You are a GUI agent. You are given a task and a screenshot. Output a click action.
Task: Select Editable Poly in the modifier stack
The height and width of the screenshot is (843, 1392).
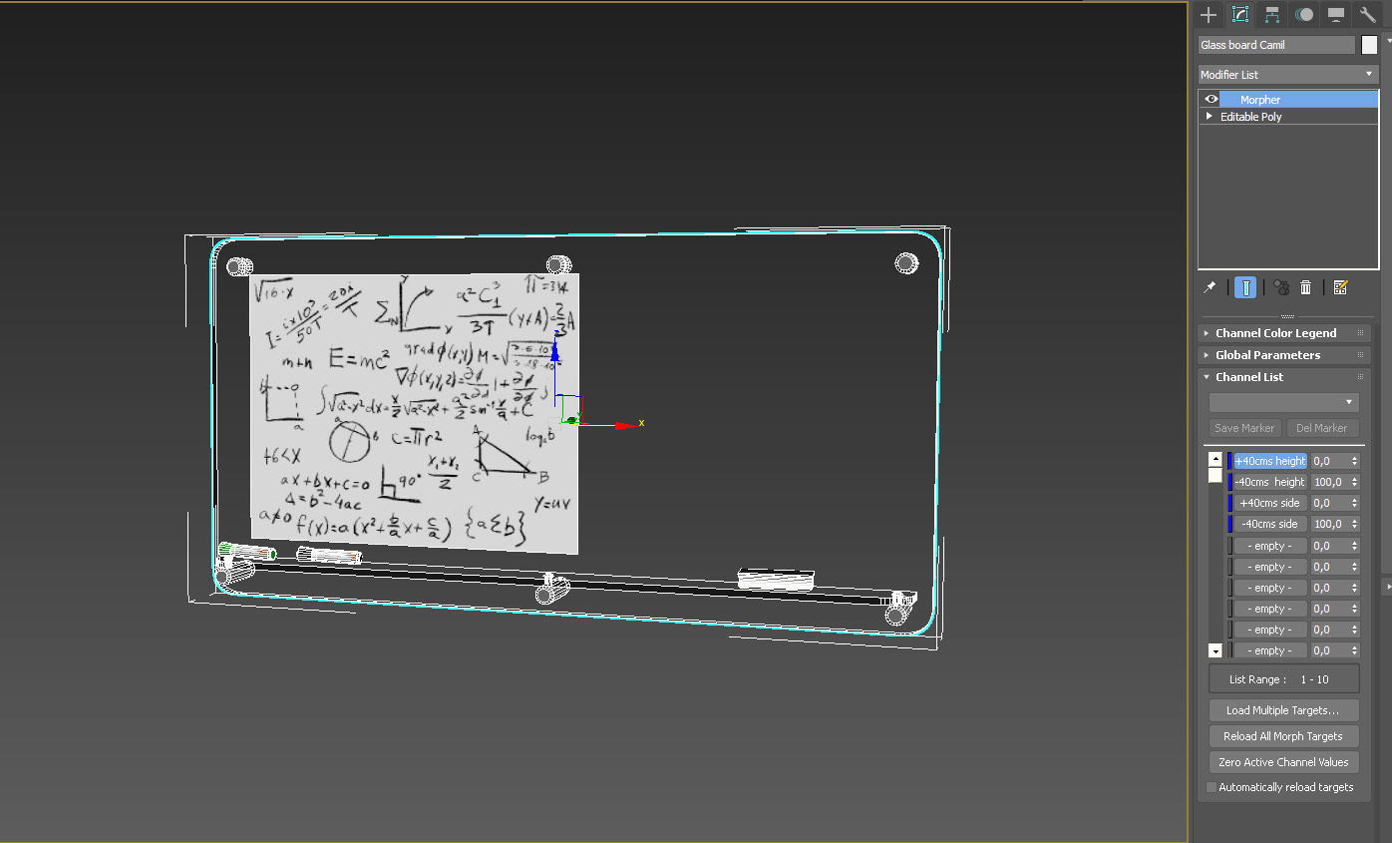click(1251, 117)
